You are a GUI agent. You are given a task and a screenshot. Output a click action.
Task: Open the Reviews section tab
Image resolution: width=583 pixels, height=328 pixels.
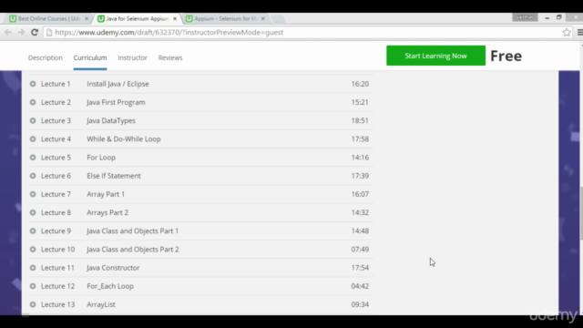(x=170, y=57)
